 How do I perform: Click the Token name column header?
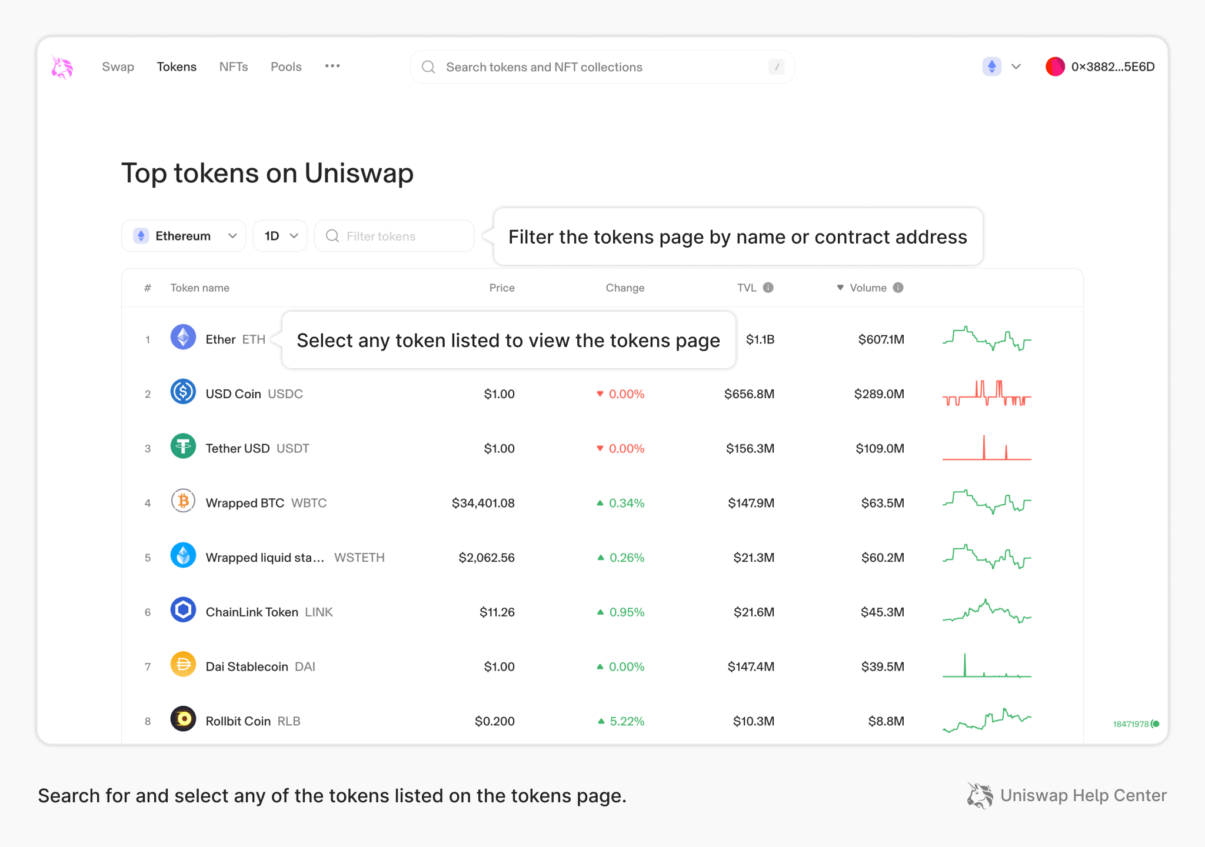pyautogui.click(x=200, y=288)
